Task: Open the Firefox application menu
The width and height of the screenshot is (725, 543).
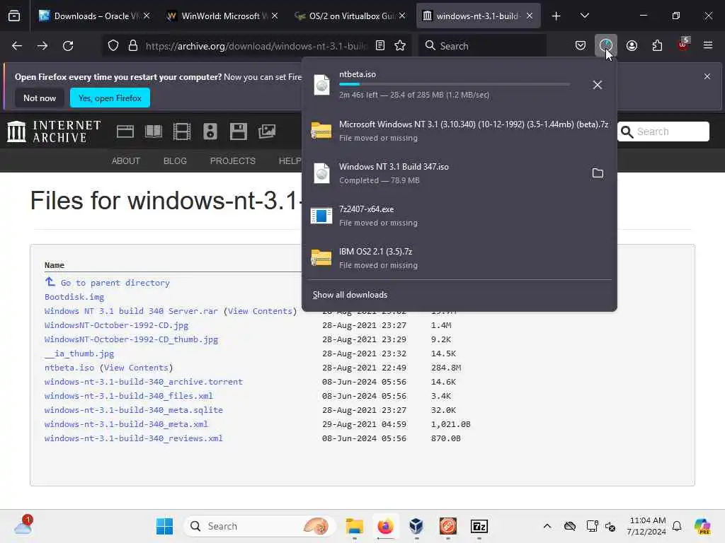Action: tap(708, 46)
